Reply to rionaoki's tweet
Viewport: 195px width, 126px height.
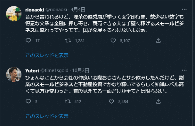(28, 41)
